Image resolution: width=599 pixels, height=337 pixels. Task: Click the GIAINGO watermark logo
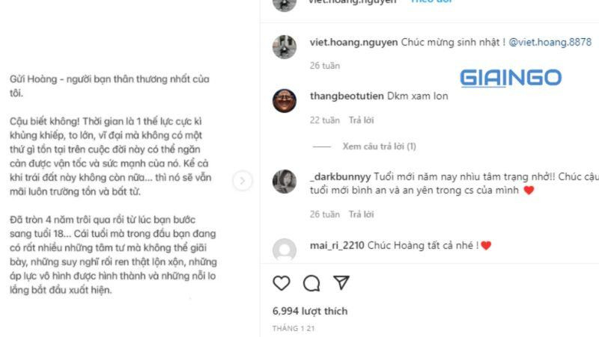click(511, 78)
